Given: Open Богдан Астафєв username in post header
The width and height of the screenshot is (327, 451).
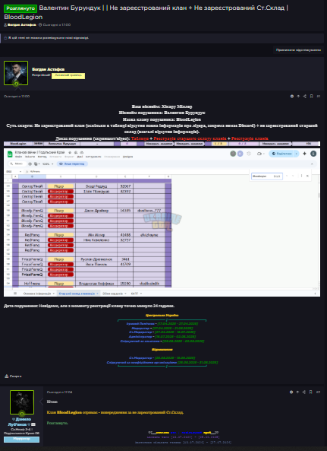Looking at the screenshot, I should 49,69.
